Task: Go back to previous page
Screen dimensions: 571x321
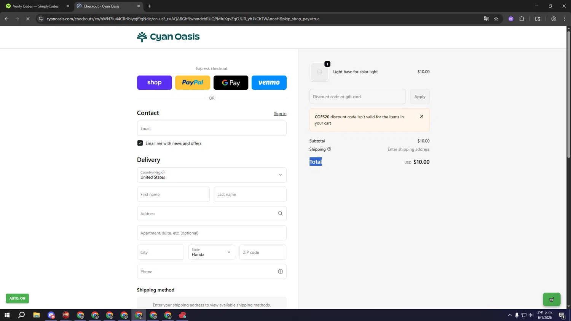Action: 6,19
